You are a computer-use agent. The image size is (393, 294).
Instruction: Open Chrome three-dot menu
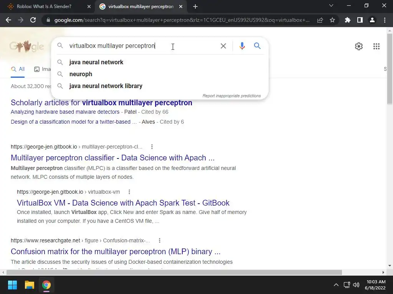coord(385,20)
